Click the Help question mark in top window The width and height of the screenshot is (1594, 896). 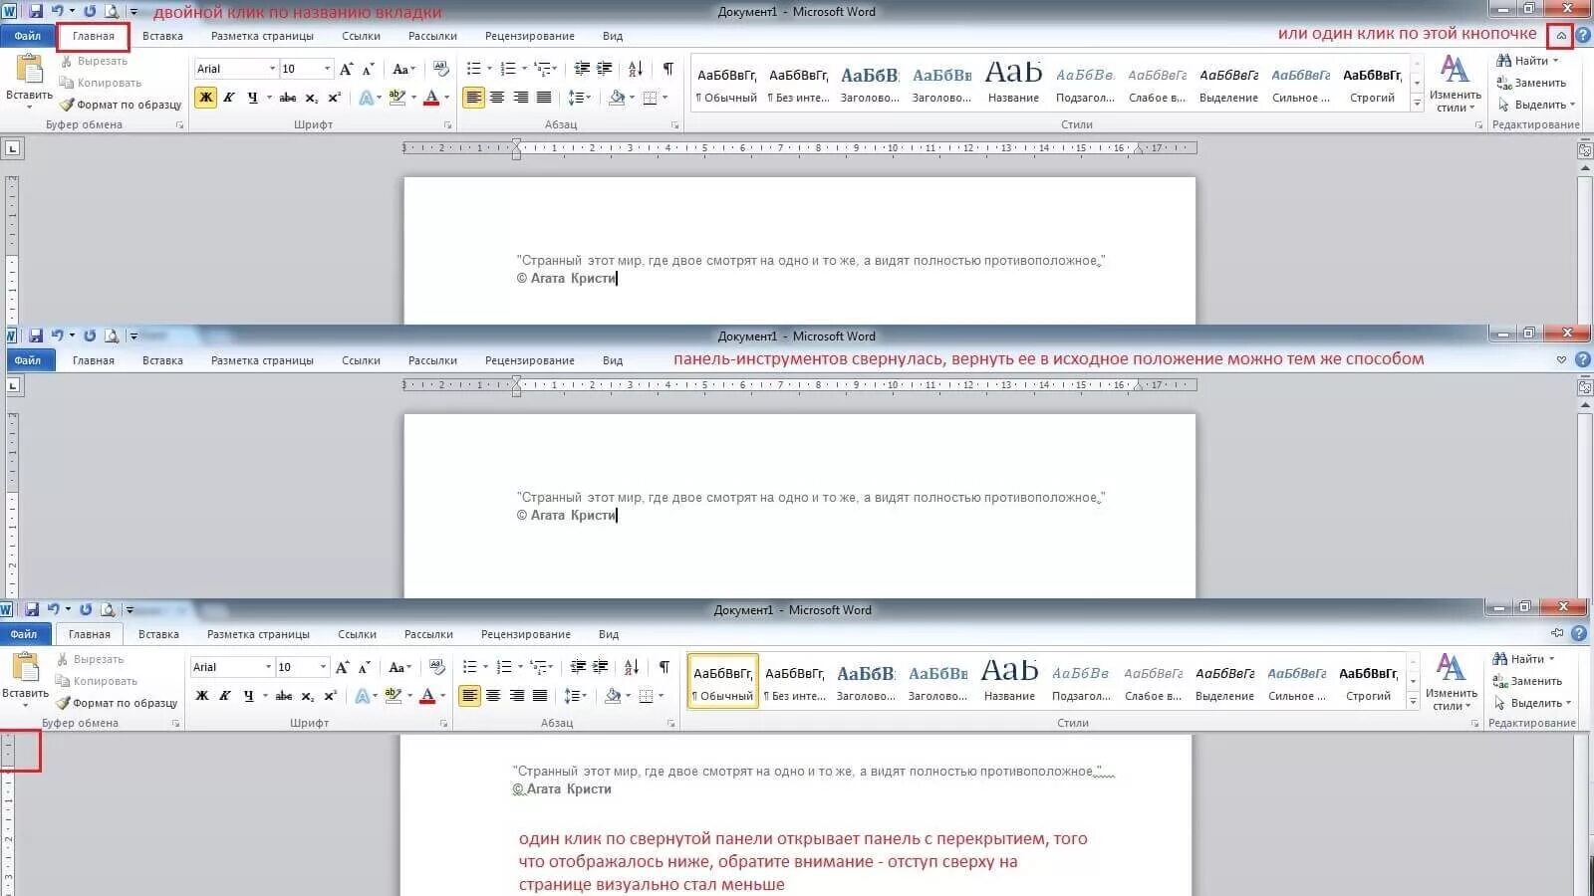click(x=1582, y=35)
